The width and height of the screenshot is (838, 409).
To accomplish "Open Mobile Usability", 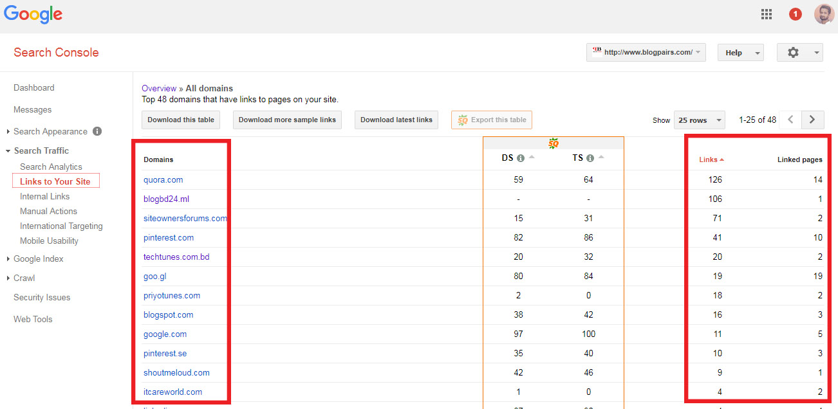I will (x=49, y=241).
